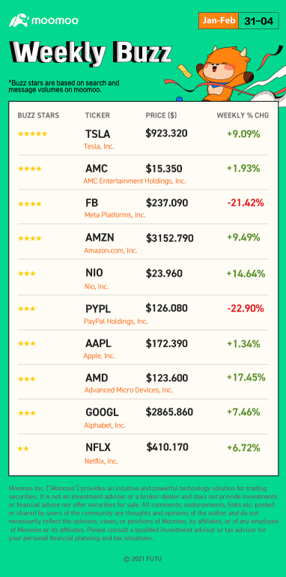Click the five-star rating next to TSLA

pos(32,134)
